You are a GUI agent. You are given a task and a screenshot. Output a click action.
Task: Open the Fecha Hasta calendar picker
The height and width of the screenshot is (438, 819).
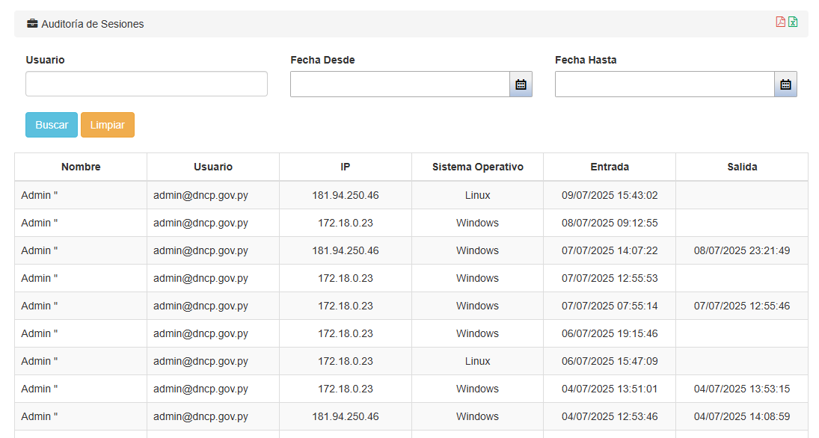click(x=785, y=84)
